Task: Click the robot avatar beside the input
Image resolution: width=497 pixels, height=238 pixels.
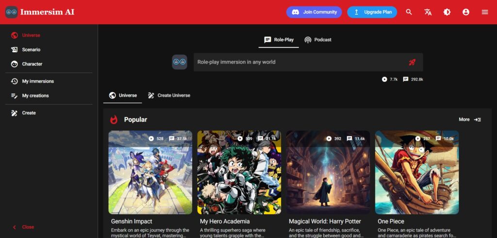Action: pyautogui.click(x=180, y=62)
